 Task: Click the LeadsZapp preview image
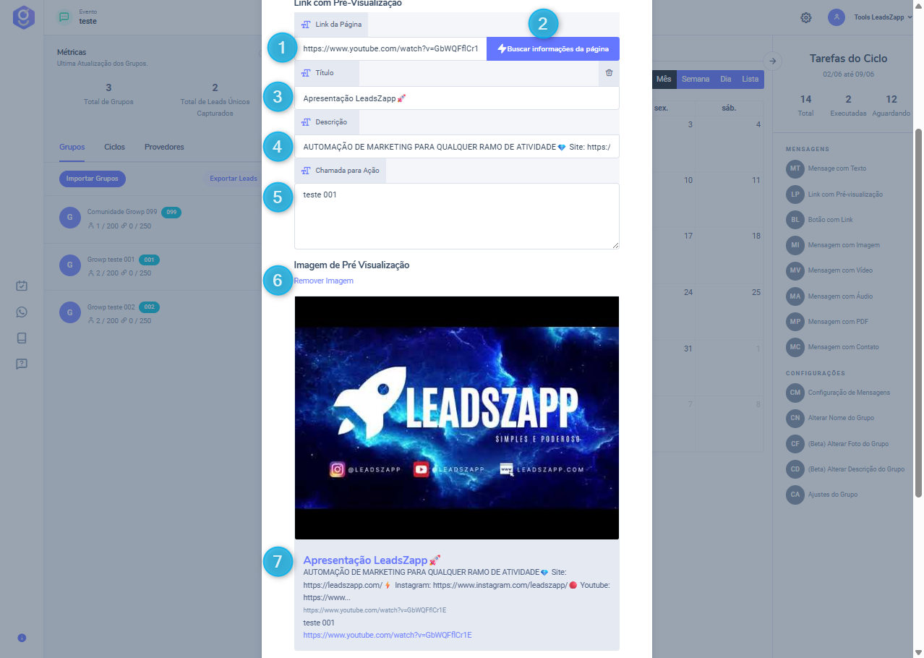(456, 417)
